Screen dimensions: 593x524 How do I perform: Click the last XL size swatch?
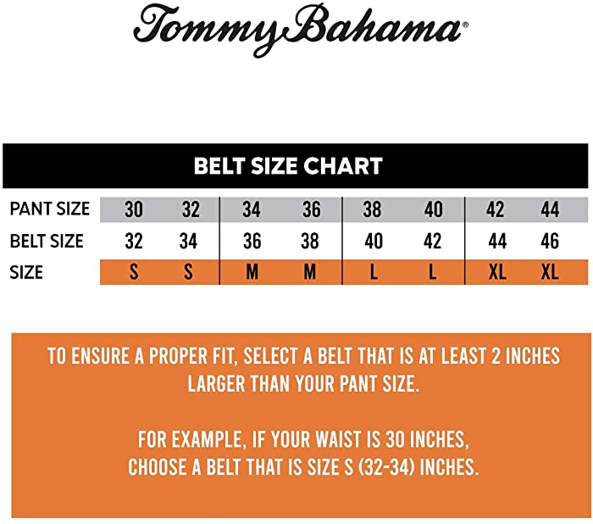click(x=550, y=272)
